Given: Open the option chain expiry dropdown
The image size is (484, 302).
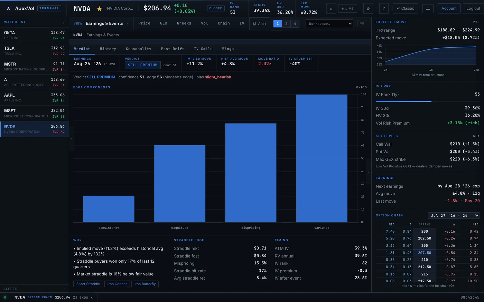Looking at the screenshot, I should 454,215.
